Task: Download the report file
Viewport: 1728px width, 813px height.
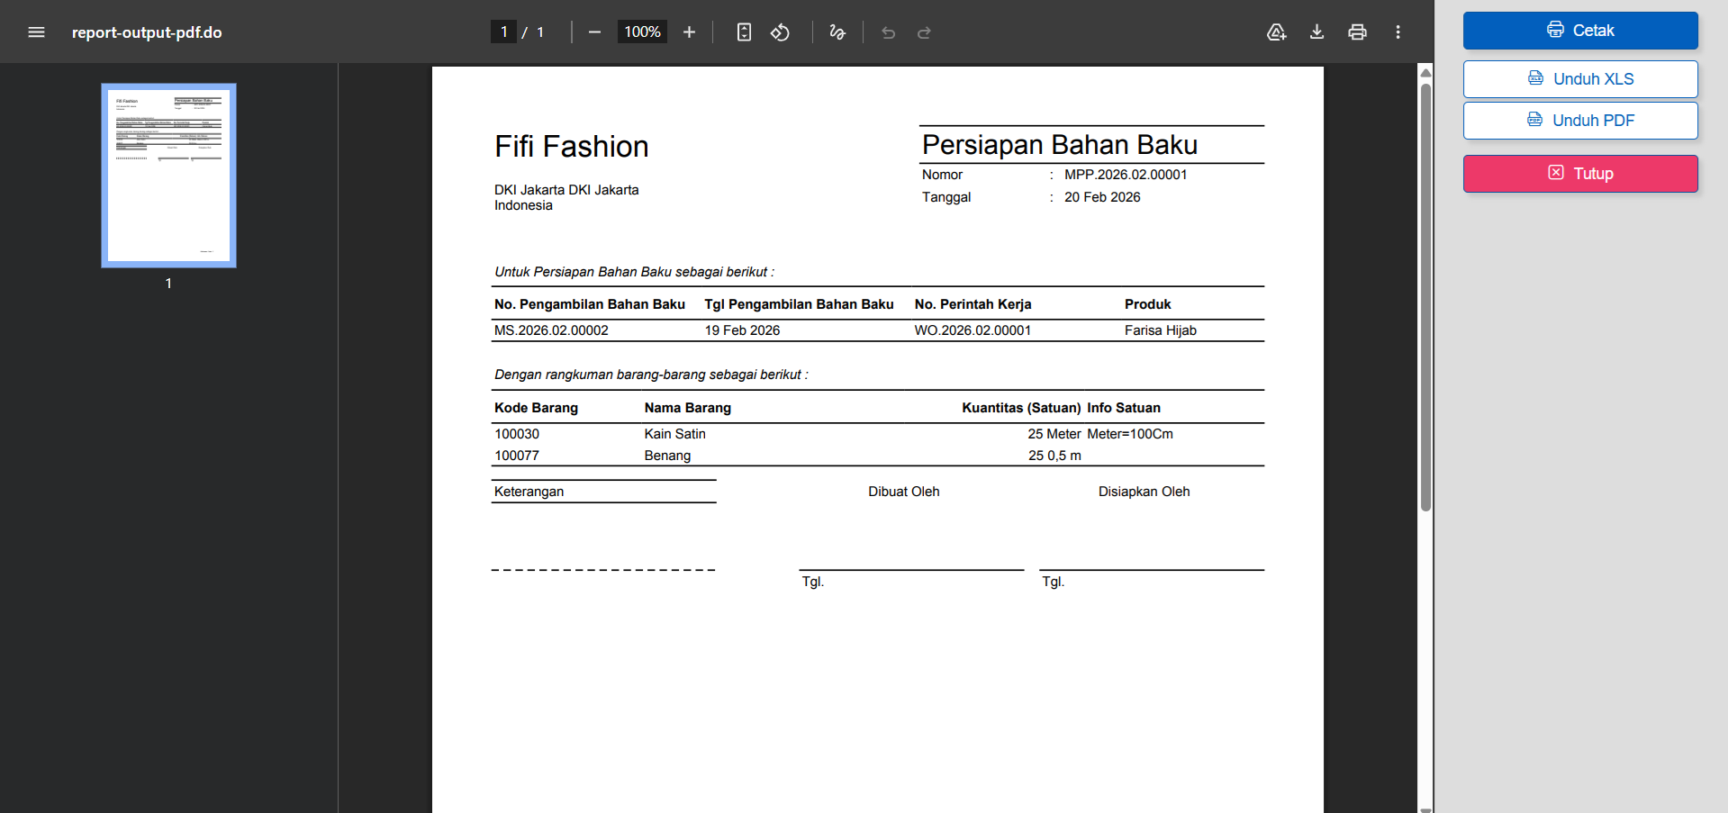Action: coord(1316,32)
